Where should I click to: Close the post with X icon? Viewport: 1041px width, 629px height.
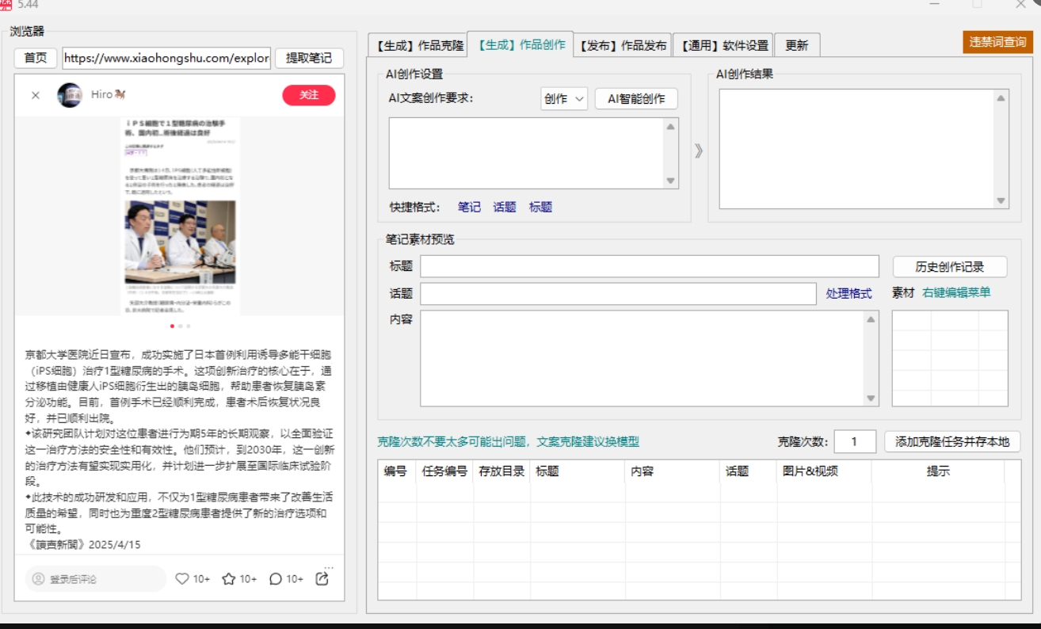click(x=36, y=95)
